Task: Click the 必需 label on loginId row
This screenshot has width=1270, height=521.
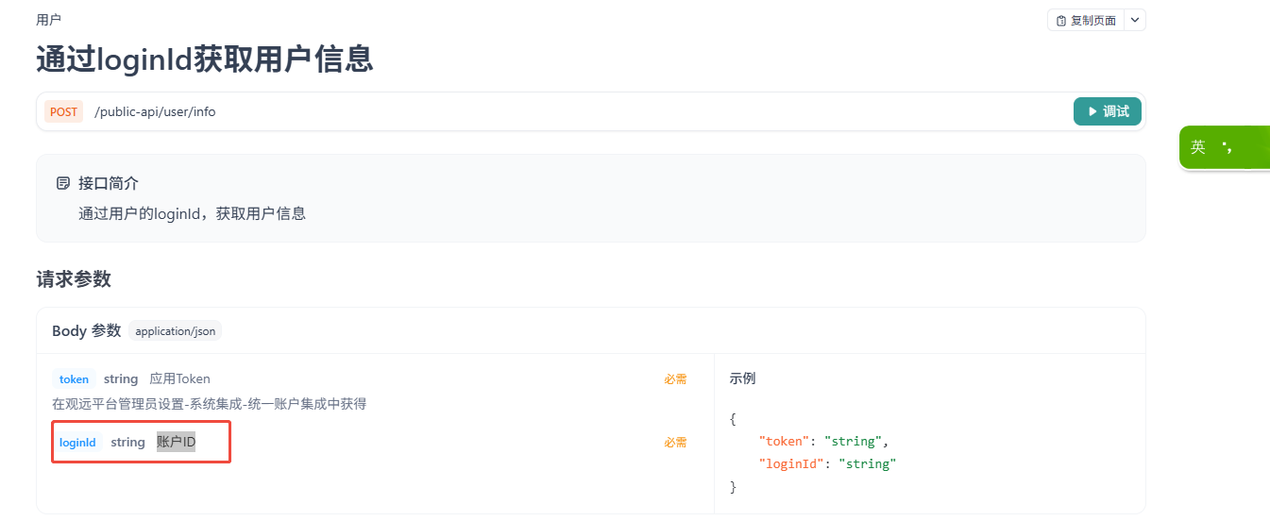Action: (675, 443)
